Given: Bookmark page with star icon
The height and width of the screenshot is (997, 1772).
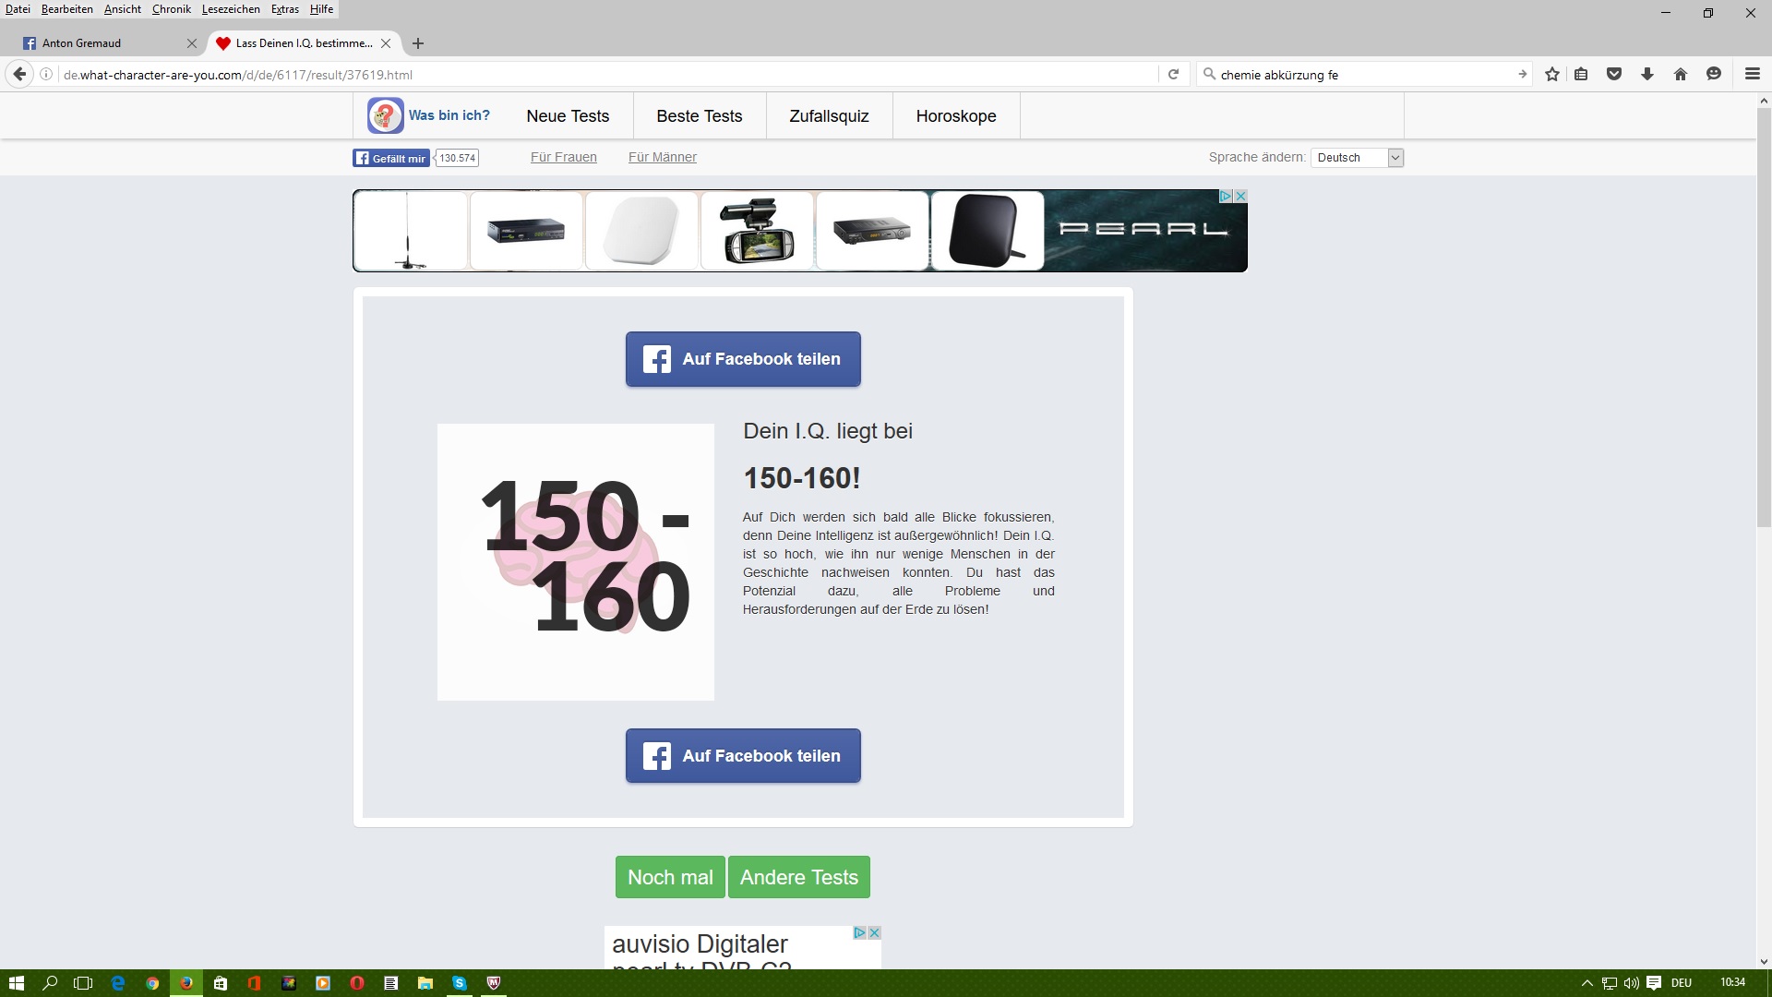Looking at the screenshot, I should click(x=1552, y=75).
